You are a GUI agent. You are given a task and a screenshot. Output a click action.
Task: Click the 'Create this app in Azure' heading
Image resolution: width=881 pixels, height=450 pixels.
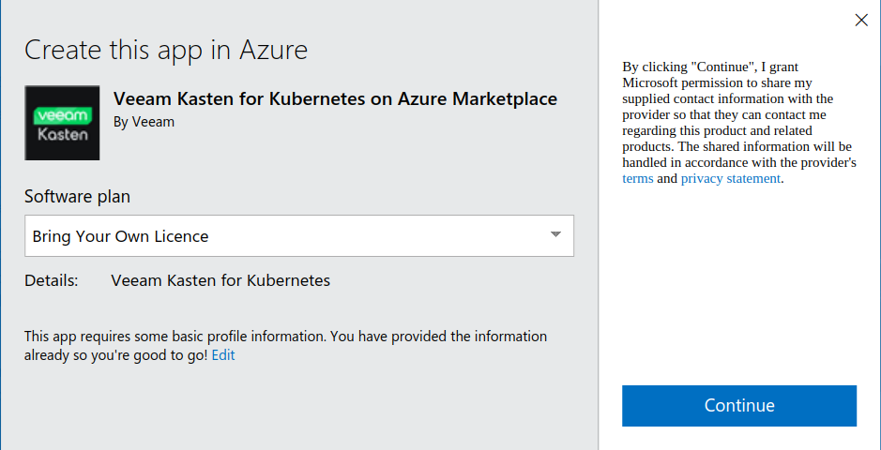(166, 50)
